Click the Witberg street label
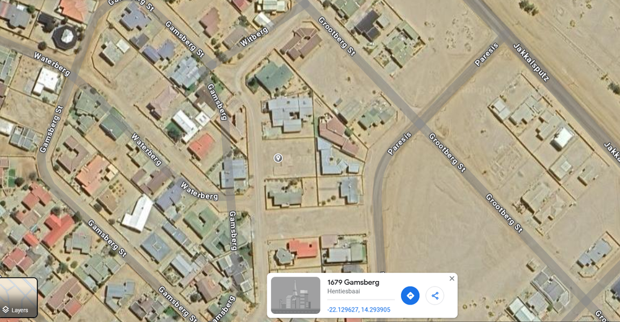The height and width of the screenshot is (322, 620). click(254, 37)
